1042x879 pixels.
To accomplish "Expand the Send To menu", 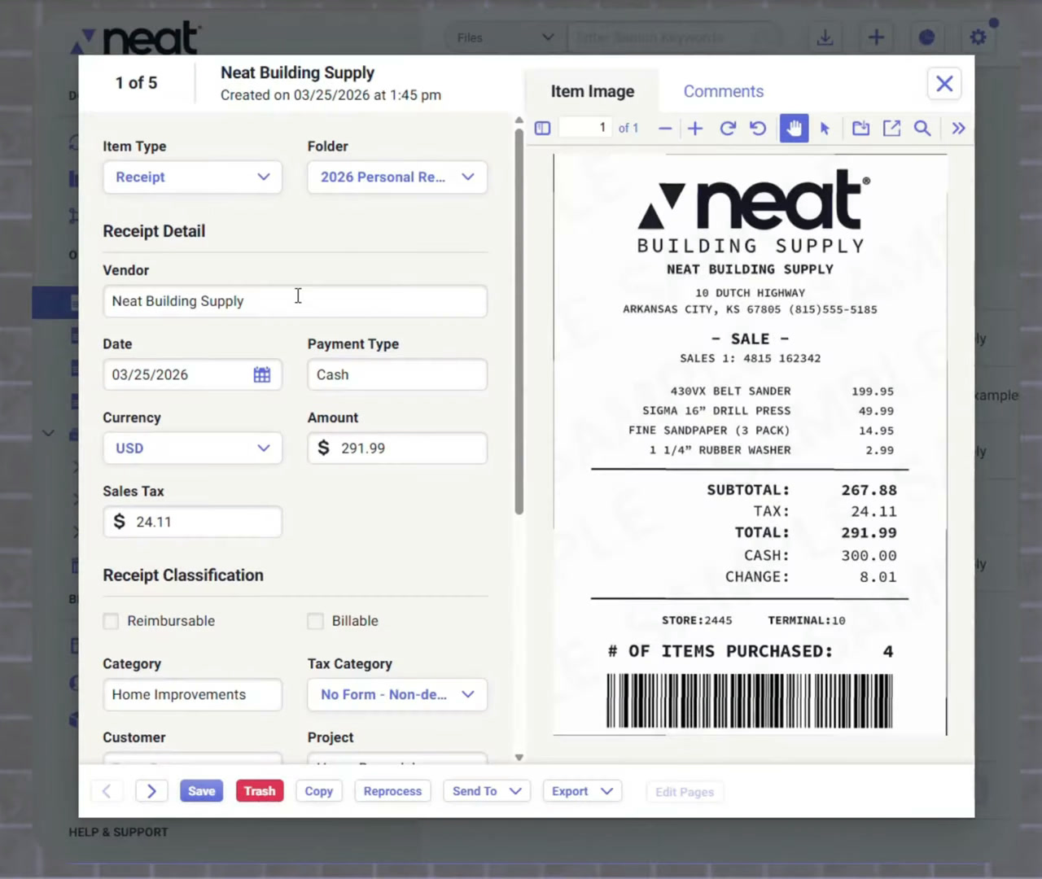I will [487, 791].
